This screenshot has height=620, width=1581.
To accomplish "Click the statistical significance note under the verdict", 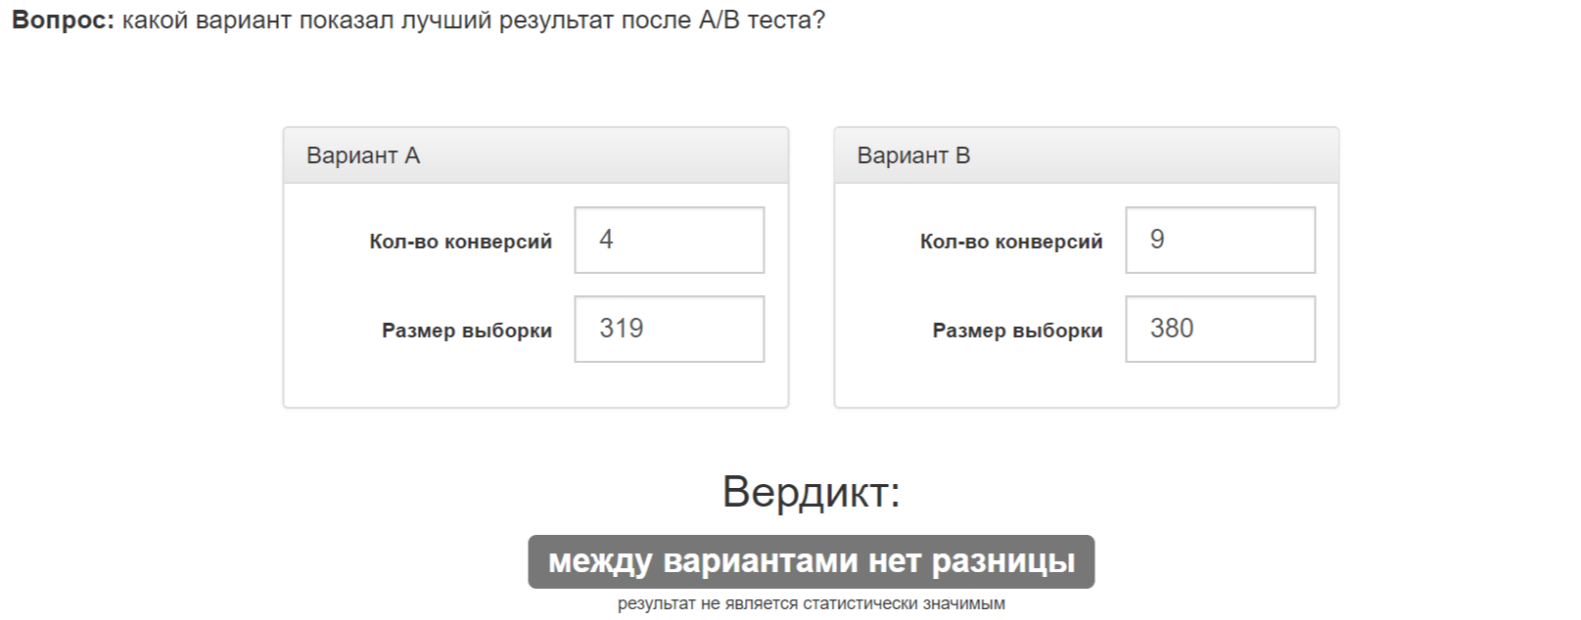I will click(x=811, y=603).
